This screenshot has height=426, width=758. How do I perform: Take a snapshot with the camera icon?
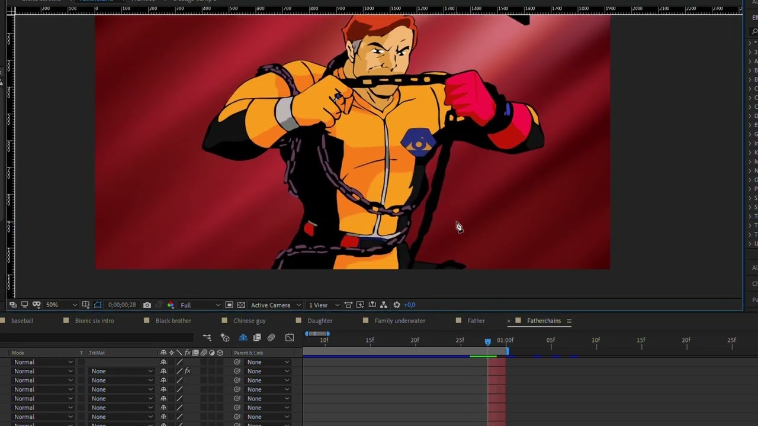[x=147, y=305]
